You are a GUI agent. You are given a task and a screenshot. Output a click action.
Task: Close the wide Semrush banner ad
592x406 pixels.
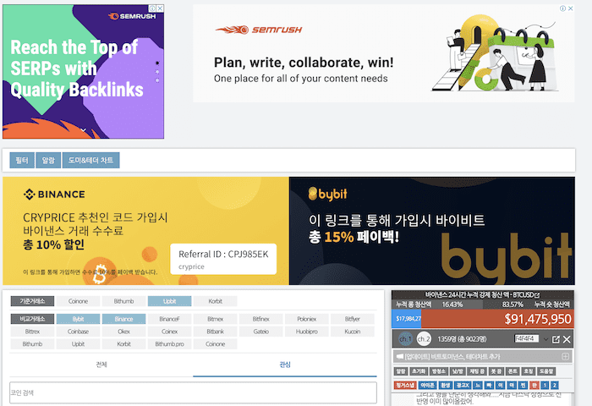tap(571, 8)
